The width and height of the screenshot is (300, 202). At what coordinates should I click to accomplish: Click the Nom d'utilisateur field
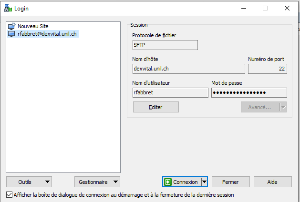click(170, 92)
